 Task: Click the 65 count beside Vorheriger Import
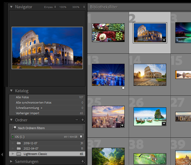pyautogui.click(x=82, y=113)
